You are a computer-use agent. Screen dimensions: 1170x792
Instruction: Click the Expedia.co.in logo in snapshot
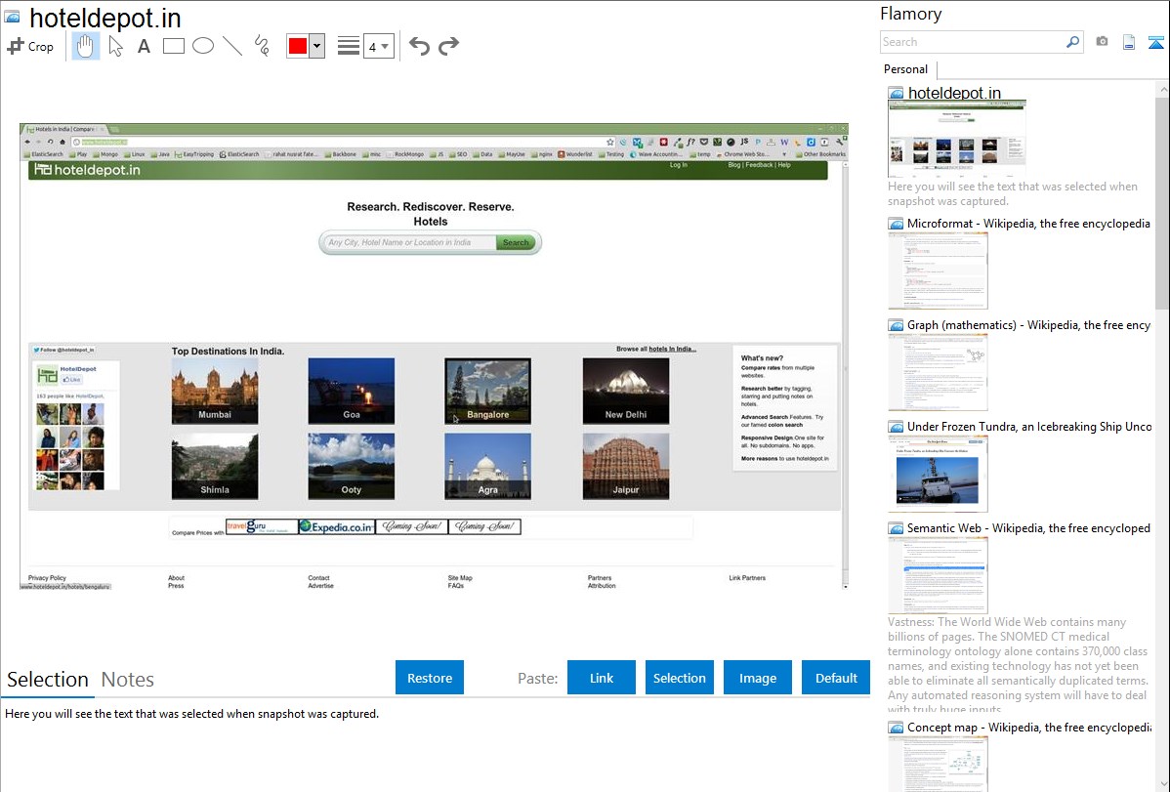coord(337,527)
